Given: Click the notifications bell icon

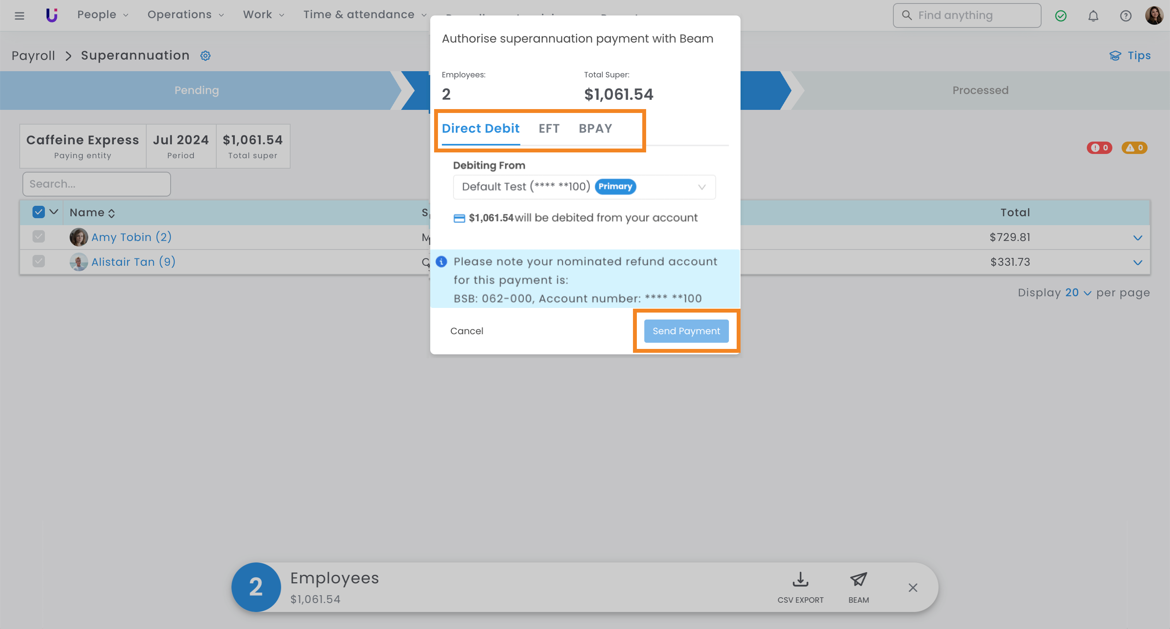Looking at the screenshot, I should tap(1093, 16).
